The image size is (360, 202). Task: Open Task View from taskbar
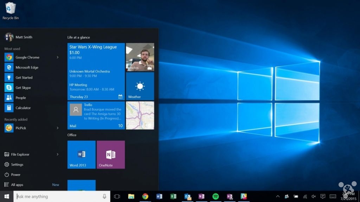[x=117, y=196]
